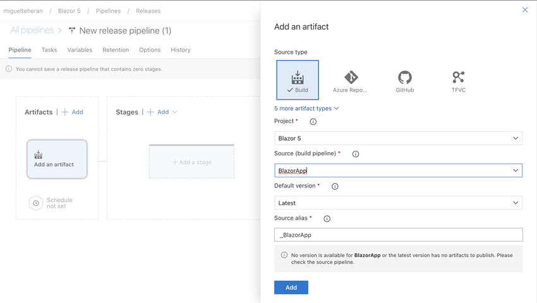The height and width of the screenshot is (303, 537).
Task: Click the blue Add button
Action: pyautogui.click(x=291, y=287)
